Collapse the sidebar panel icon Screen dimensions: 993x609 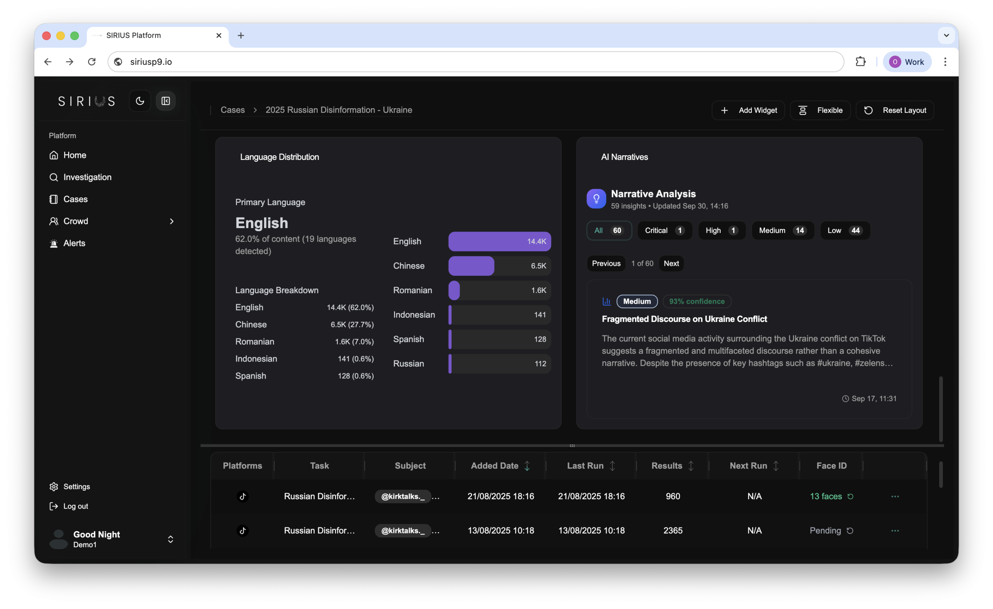click(166, 101)
